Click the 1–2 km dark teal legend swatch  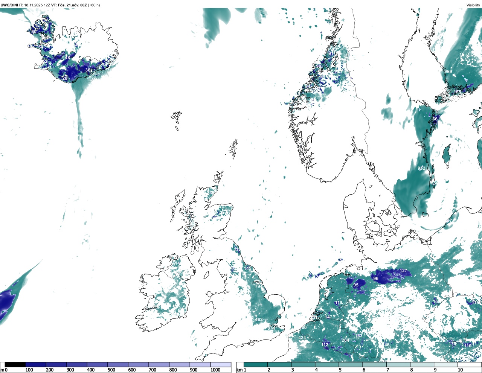coord(256,364)
